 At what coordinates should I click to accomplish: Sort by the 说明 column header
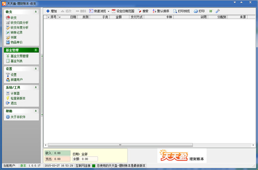tap(191, 17)
